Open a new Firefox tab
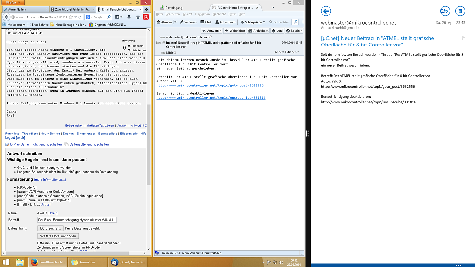Viewport: 475px width, 267px height. (x=146, y=9)
